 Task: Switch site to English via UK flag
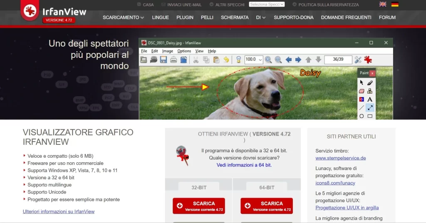pos(383,4)
